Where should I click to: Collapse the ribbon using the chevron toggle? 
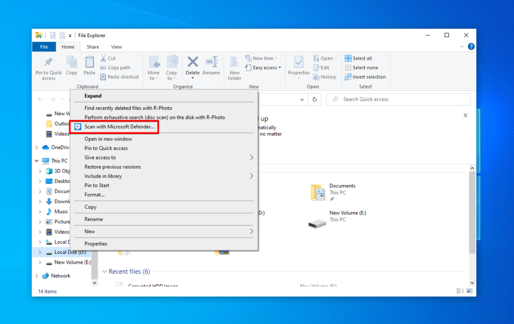click(461, 46)
